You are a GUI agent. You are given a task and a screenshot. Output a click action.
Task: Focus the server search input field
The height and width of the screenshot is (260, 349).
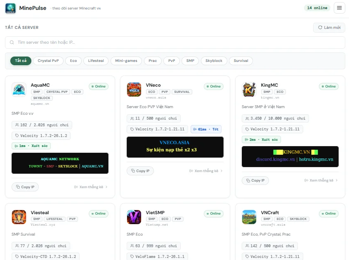click(175, 42)
